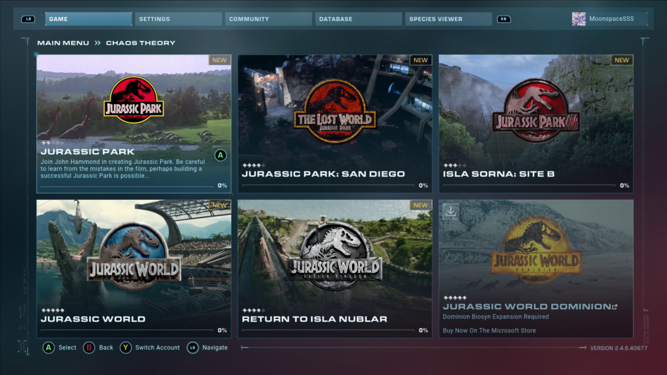Click the version 2.4.6.40677 text
Screen dimensions: 667x375
619,348
